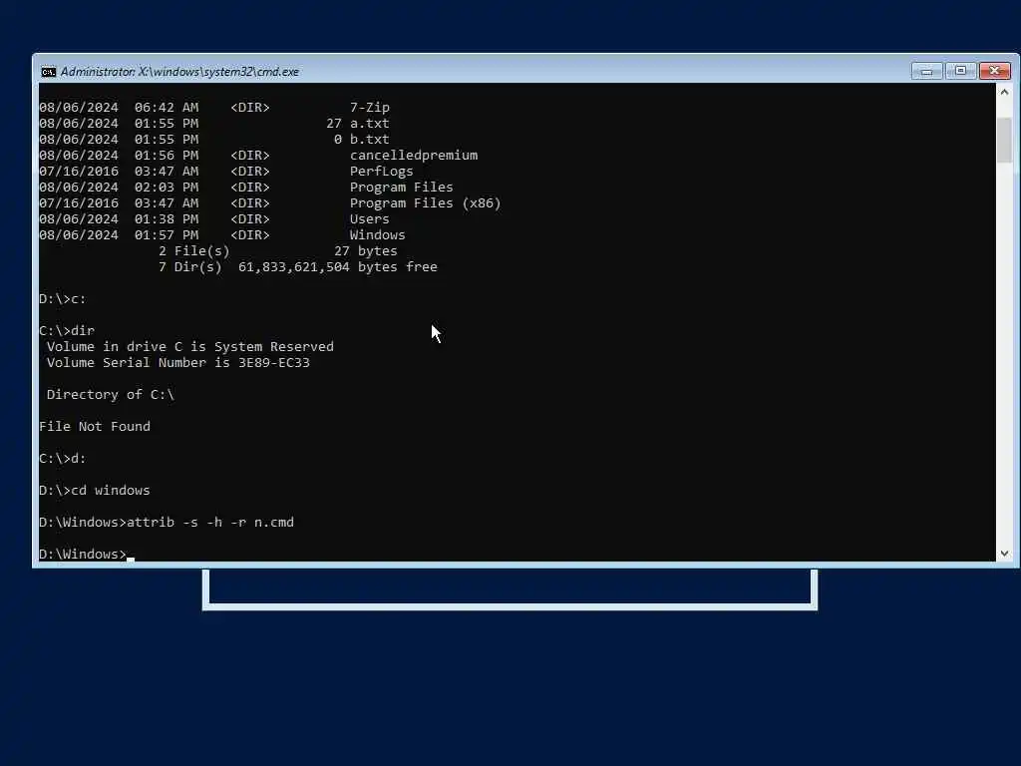
Task: Click the 'Users' directory name
Action: click(x=369, y=218)
